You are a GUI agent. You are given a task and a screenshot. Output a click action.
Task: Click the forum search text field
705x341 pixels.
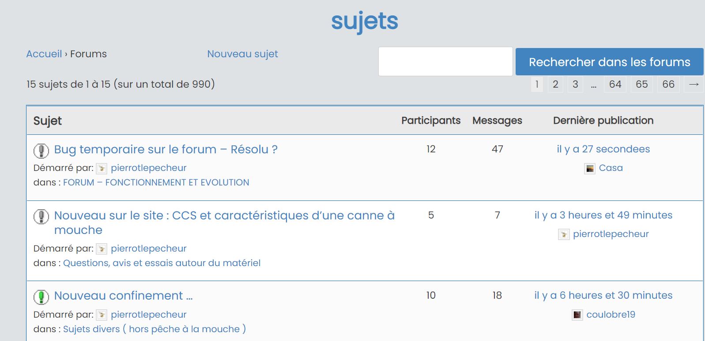point(445,62)
